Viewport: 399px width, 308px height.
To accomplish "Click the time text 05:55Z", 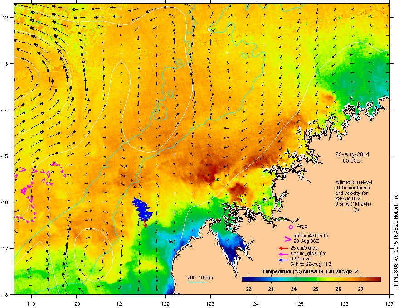I will point(352,161).
